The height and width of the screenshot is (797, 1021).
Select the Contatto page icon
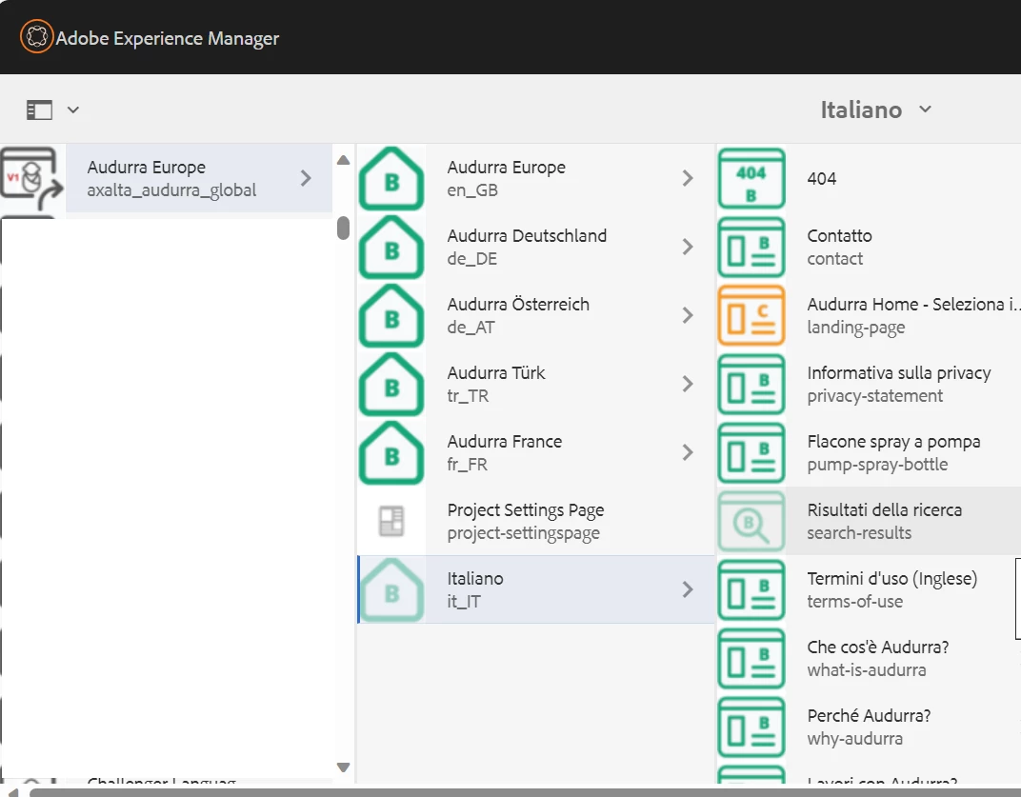click(751, 247)
